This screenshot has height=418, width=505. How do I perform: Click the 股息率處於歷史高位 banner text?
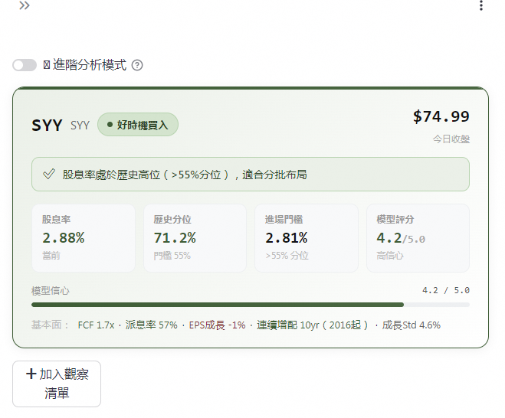[x=185, y=175]
